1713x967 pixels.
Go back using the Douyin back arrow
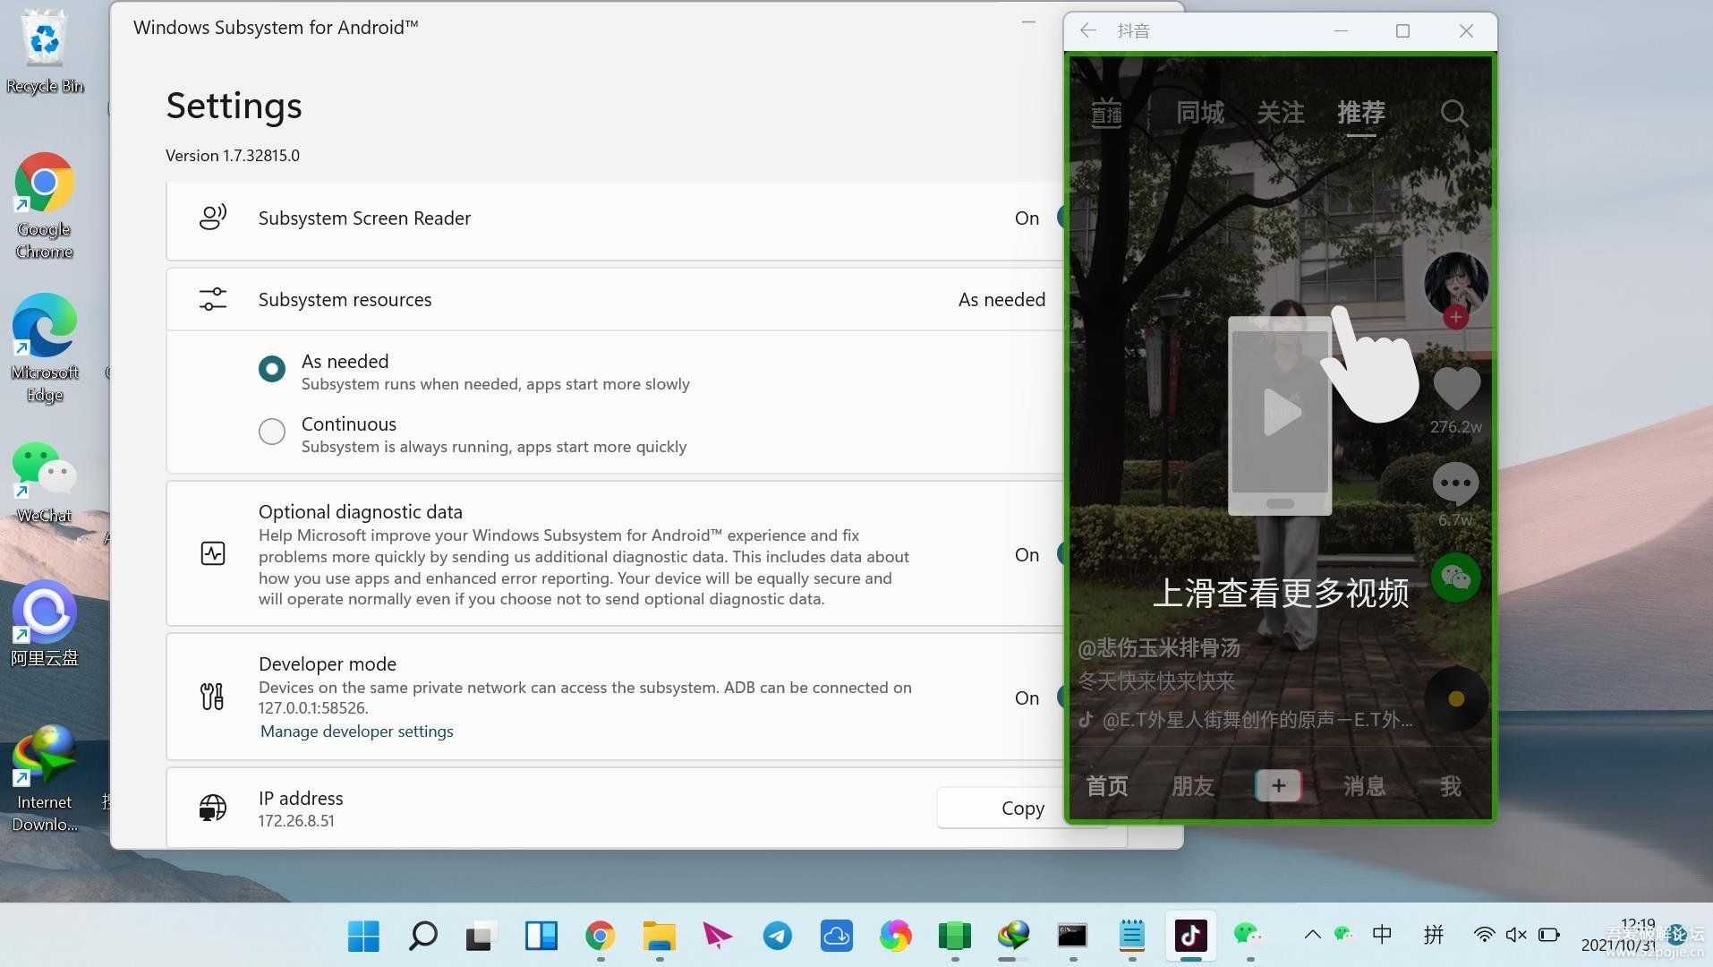[x=1087, y=30]
